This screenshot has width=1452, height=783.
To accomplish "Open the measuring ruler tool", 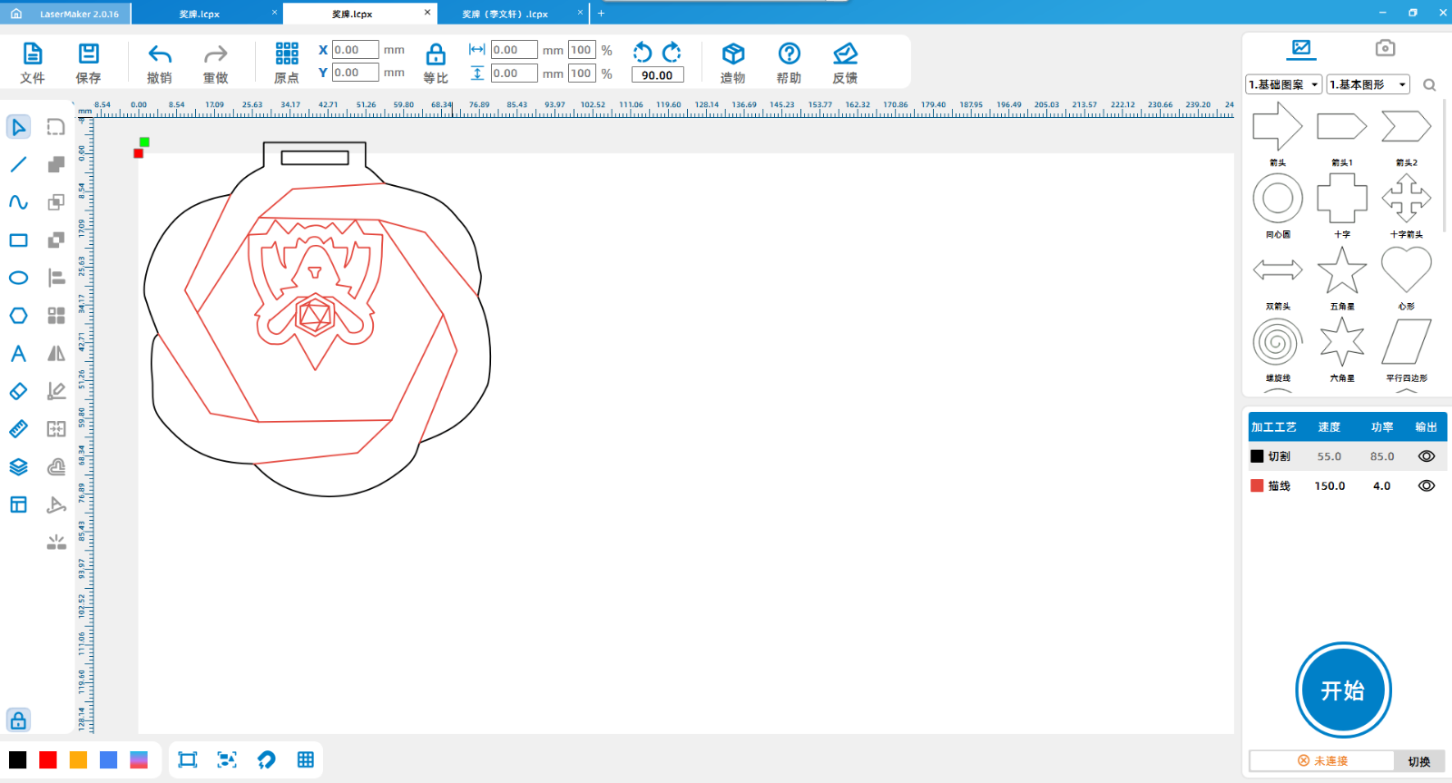I will (x=18, y=429).
